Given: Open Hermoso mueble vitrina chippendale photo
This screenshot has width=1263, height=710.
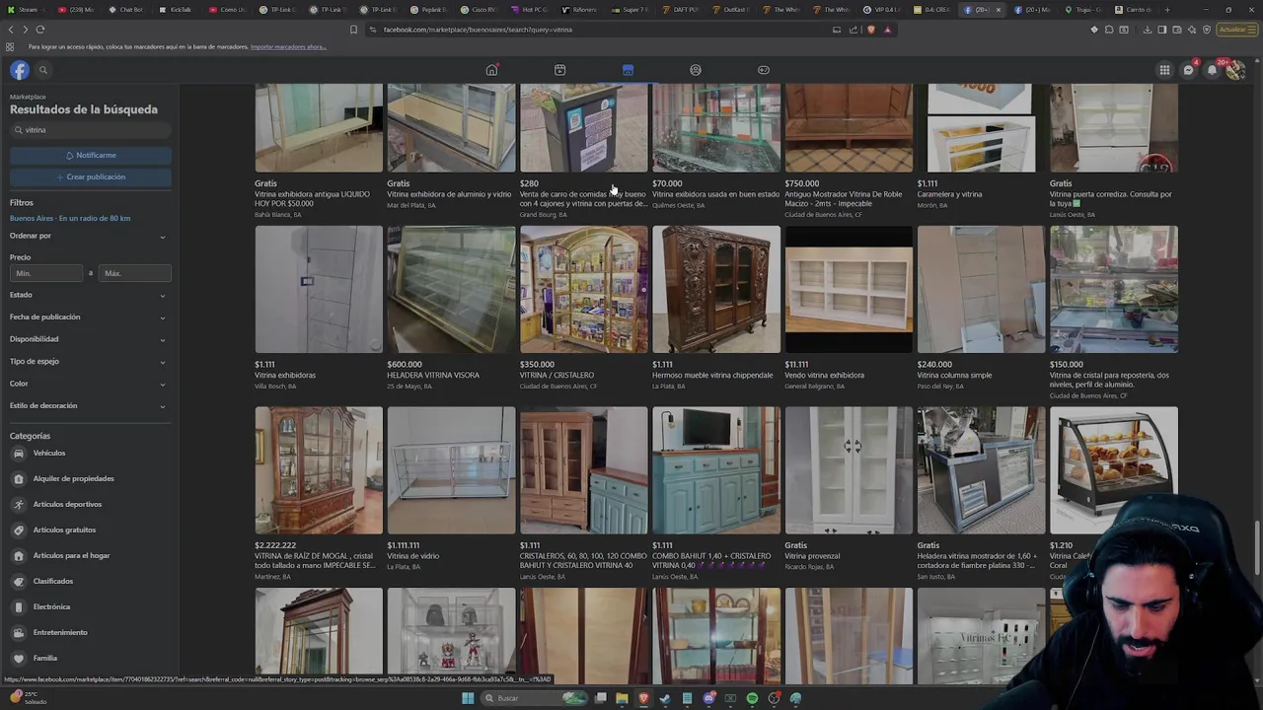Looking at the screenshot, I should (x=716, y=289).
